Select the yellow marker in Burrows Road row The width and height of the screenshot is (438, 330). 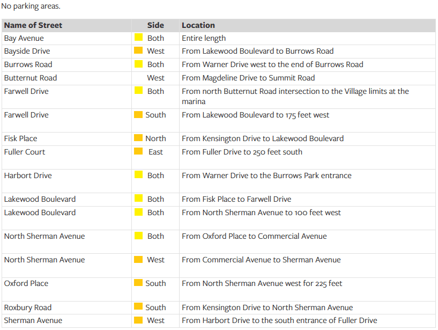coord(138,64)
